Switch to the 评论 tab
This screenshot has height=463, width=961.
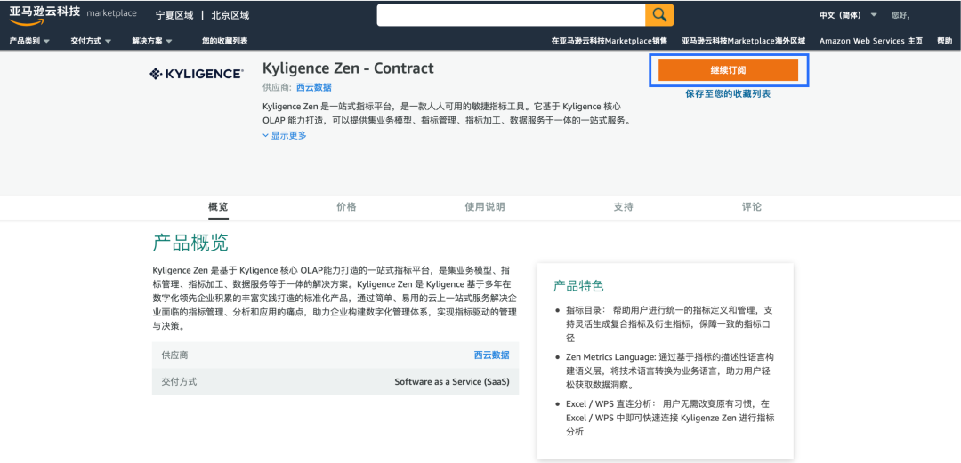click(x=752, y=207)
